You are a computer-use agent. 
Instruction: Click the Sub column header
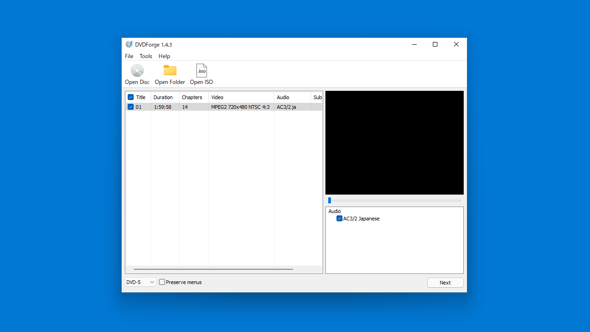point(317,97)
